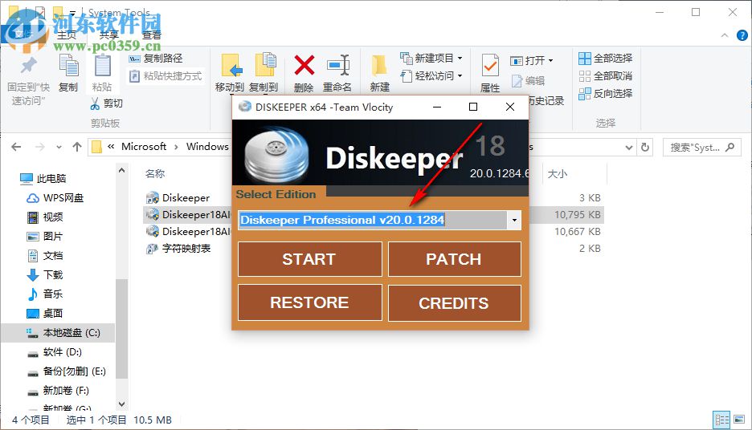Open the Easy access dropdown
752x430 pixels.
click(431, 76)
